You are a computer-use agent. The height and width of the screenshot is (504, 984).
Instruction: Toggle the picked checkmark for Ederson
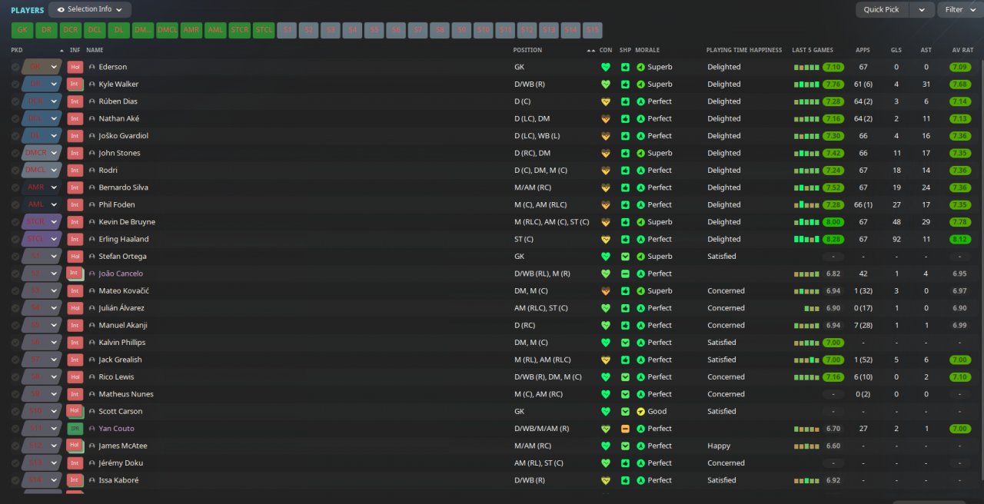click(15, 67)
